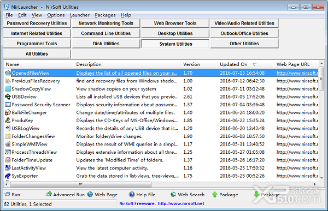Viewport: 328px width, 211px height.
Task: Open the Edit menu
Action: (22, 15)
